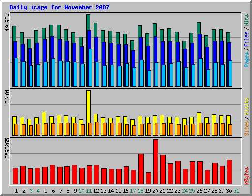Screen dimensions: 252x196
Task: Click day label 22 on the x-axis
Action: (170, 191)
